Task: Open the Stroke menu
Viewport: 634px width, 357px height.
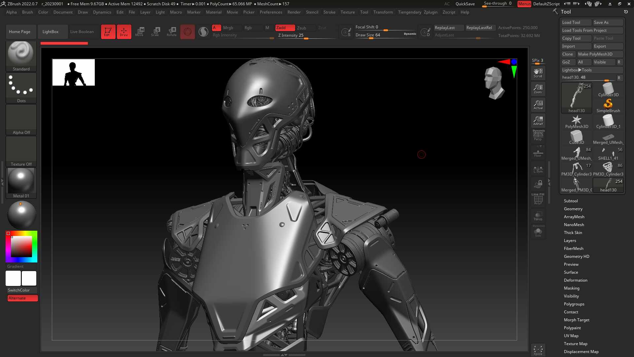Action: coord(329,12)
